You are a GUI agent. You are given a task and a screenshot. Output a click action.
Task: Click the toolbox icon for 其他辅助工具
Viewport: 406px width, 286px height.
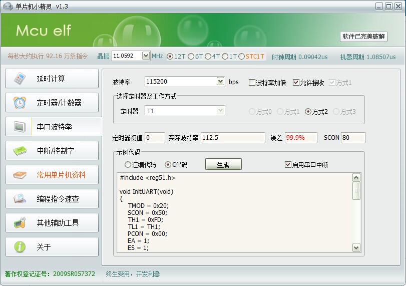(20, 223)
